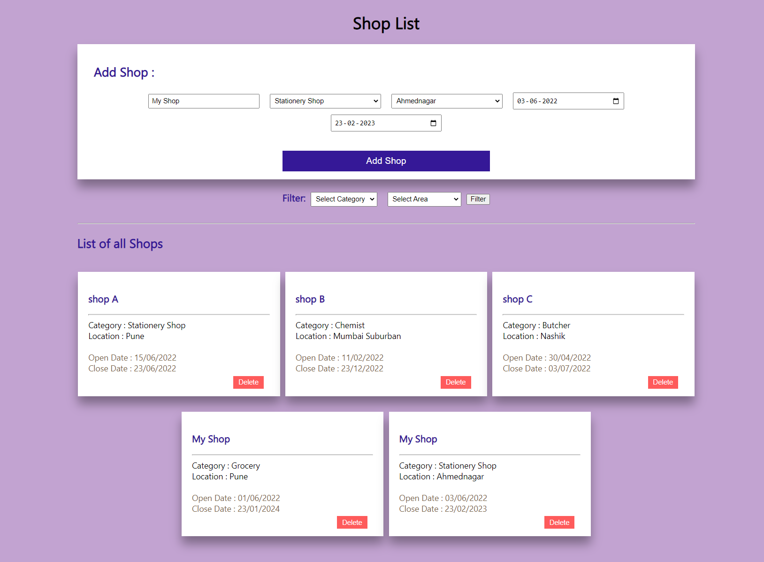Click Category : Grocery text
Screen dimensions: 764x562
(226, 466)
